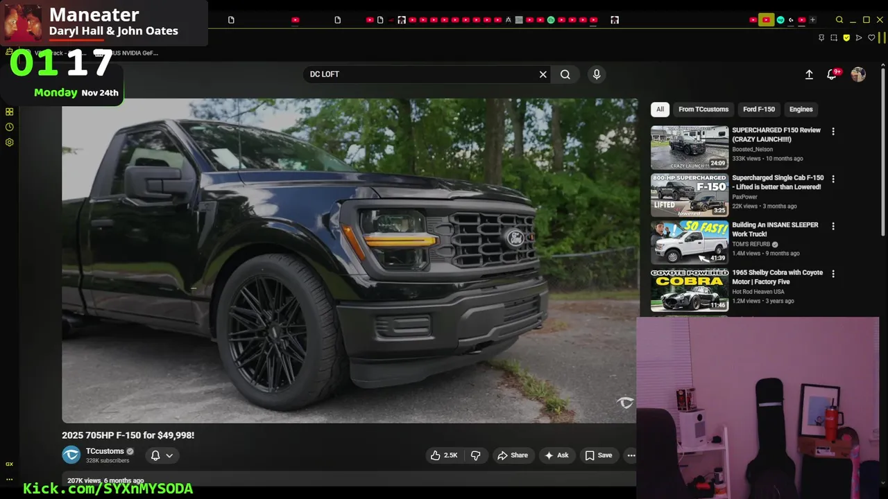Open Supercharged Single Cab F-150 thumbnail
This screenshot has width=888, height=499.
(x=690, y=195)
